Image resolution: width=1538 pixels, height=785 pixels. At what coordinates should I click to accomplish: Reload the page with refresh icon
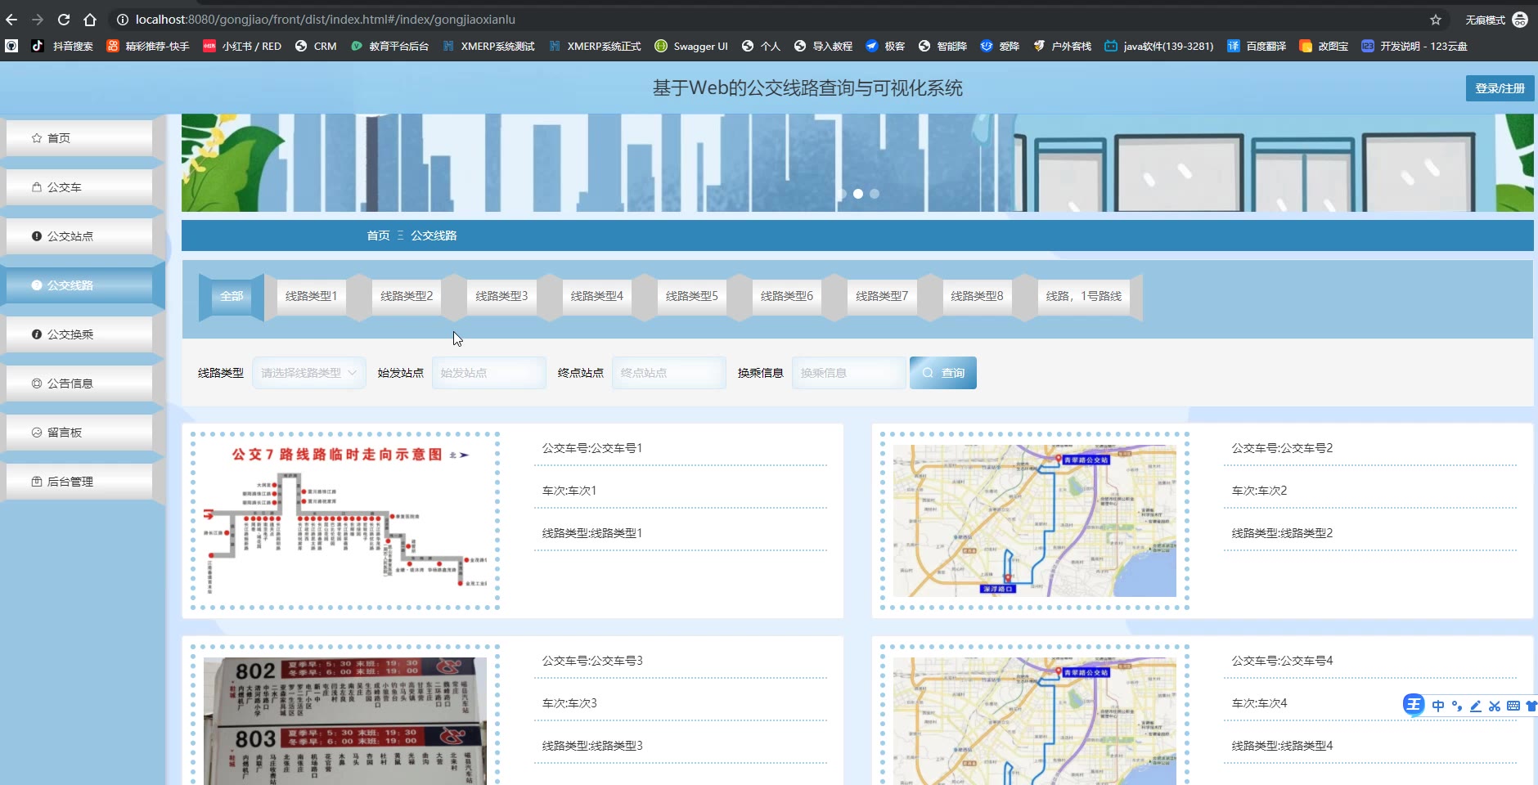[64, 20]
